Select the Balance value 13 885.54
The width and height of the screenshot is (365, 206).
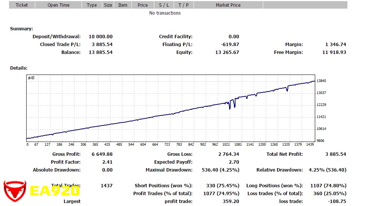pyautogui.click(x=100, y=52)
